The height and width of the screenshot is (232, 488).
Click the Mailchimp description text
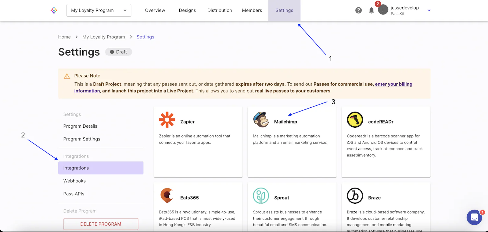290,139
